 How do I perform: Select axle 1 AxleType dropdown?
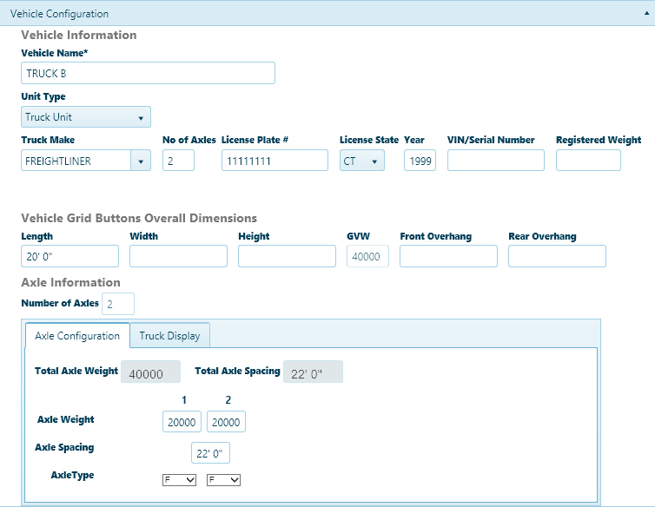(180, 479)
